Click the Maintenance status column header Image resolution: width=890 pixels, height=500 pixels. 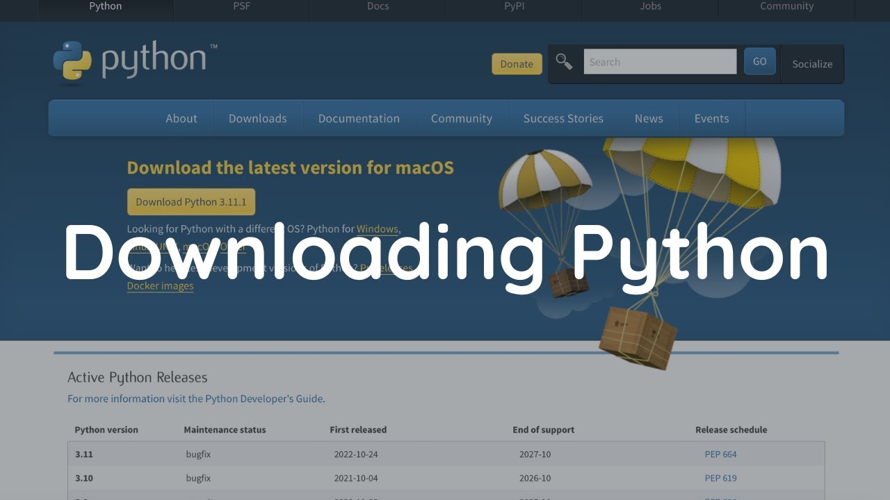[x=225, y=430]
